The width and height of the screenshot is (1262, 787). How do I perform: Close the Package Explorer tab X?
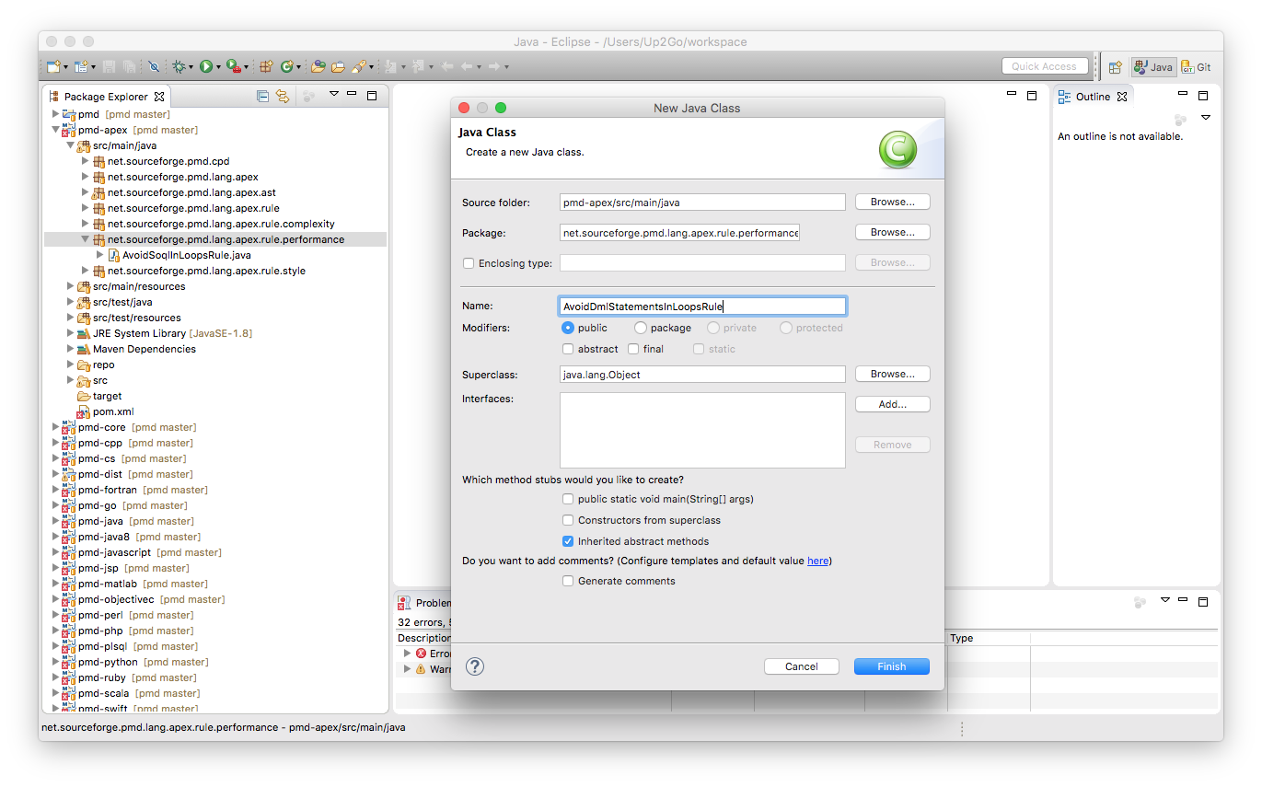pos(159,97)
